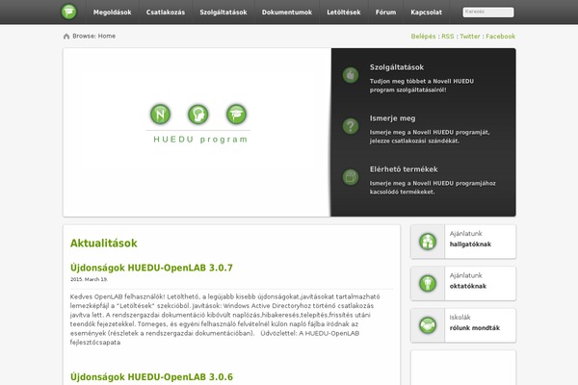This screenshot has width=578, height=385.
Task: Click into the Keresés search field
Action: pos(488,13)
